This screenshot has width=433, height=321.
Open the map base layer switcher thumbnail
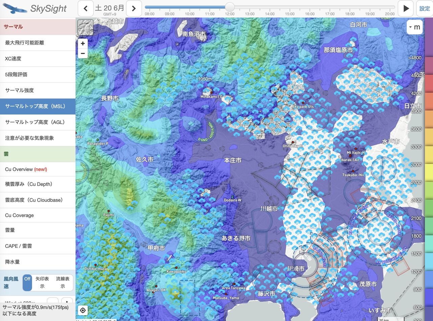(85, 27)
